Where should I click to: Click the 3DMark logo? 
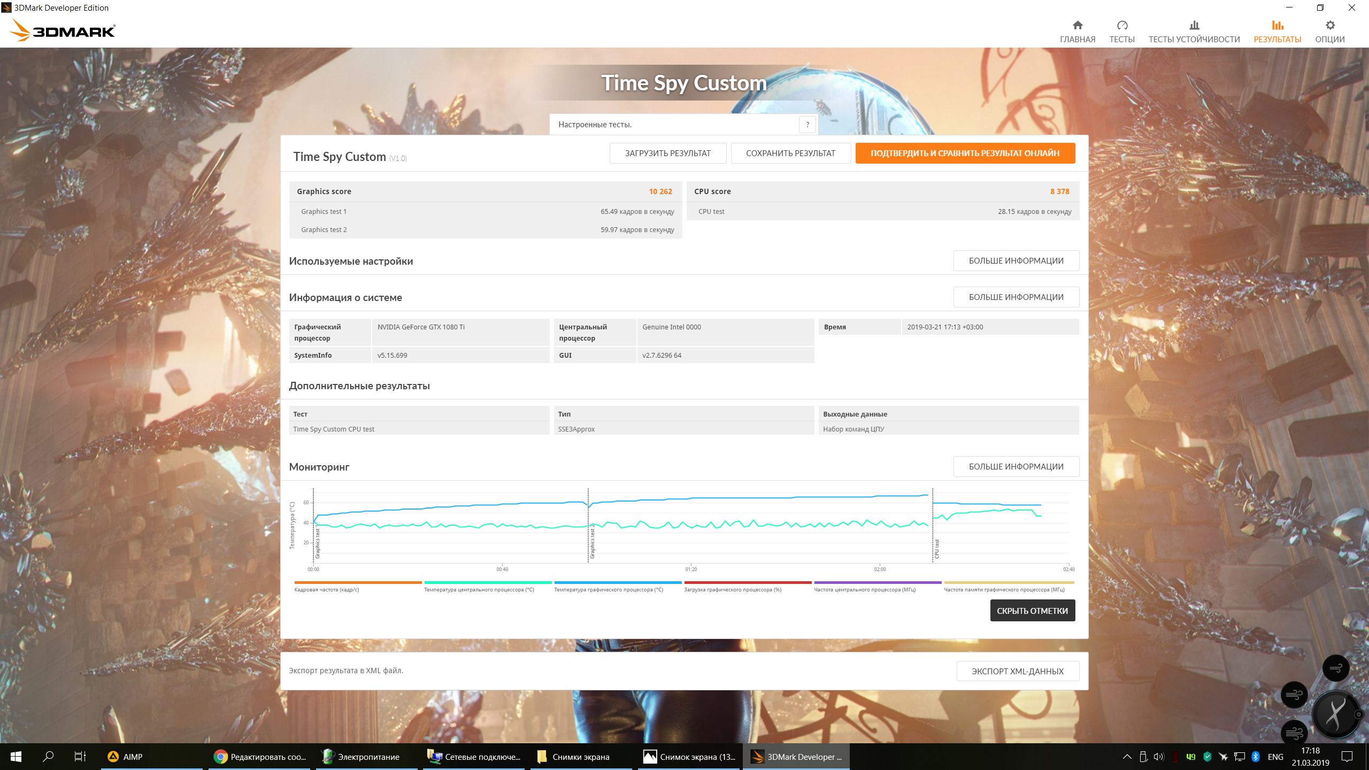click(63, 31)
